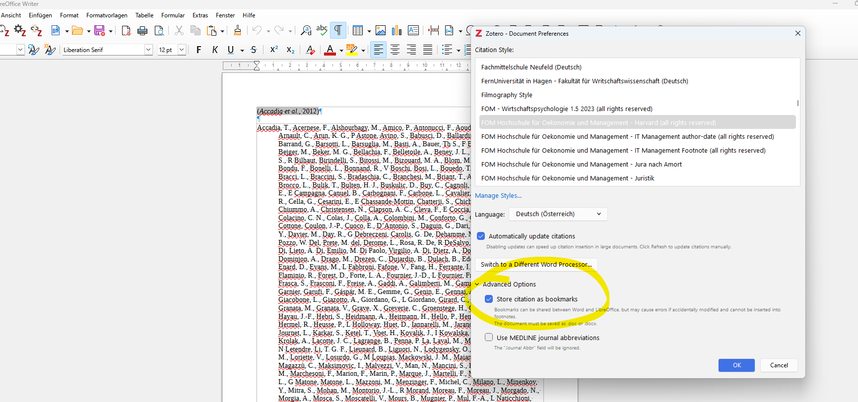Redo the last undone action

click(x=279, y=31)
